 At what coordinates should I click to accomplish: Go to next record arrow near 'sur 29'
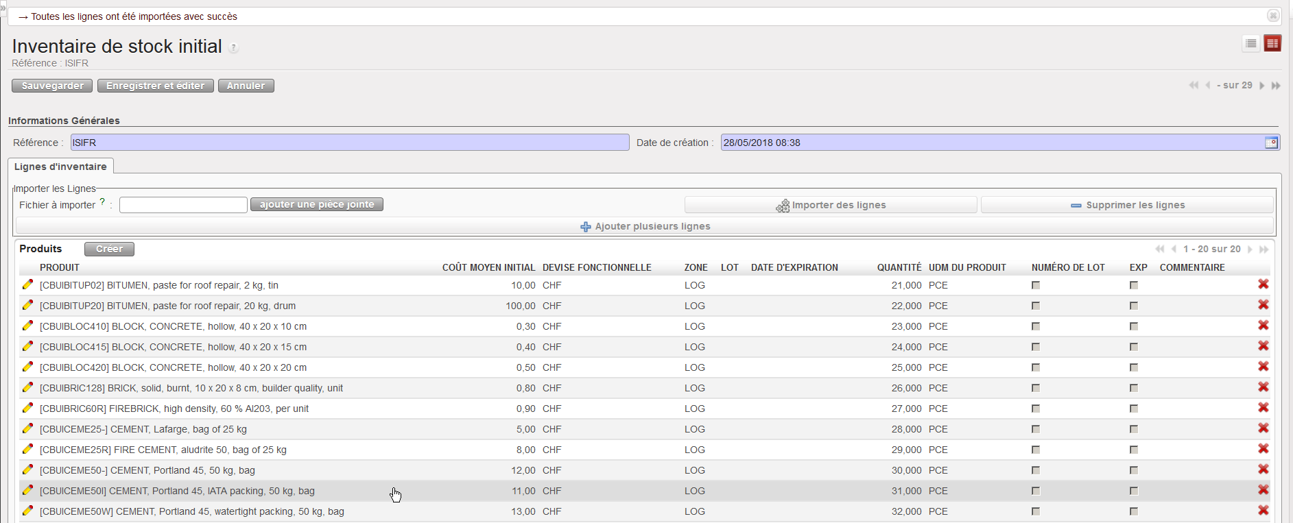tap(1261, 86)
